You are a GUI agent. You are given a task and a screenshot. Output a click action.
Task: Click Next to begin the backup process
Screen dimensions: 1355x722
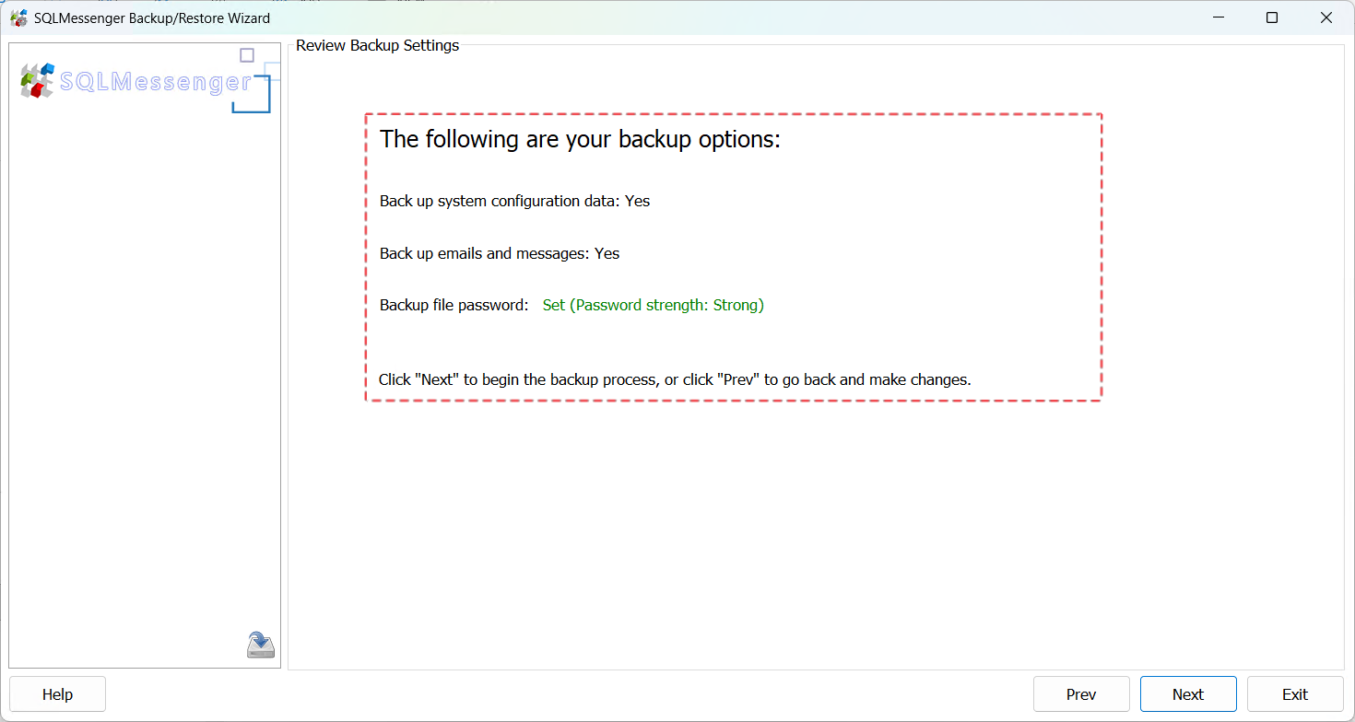tap(1188, 693)
